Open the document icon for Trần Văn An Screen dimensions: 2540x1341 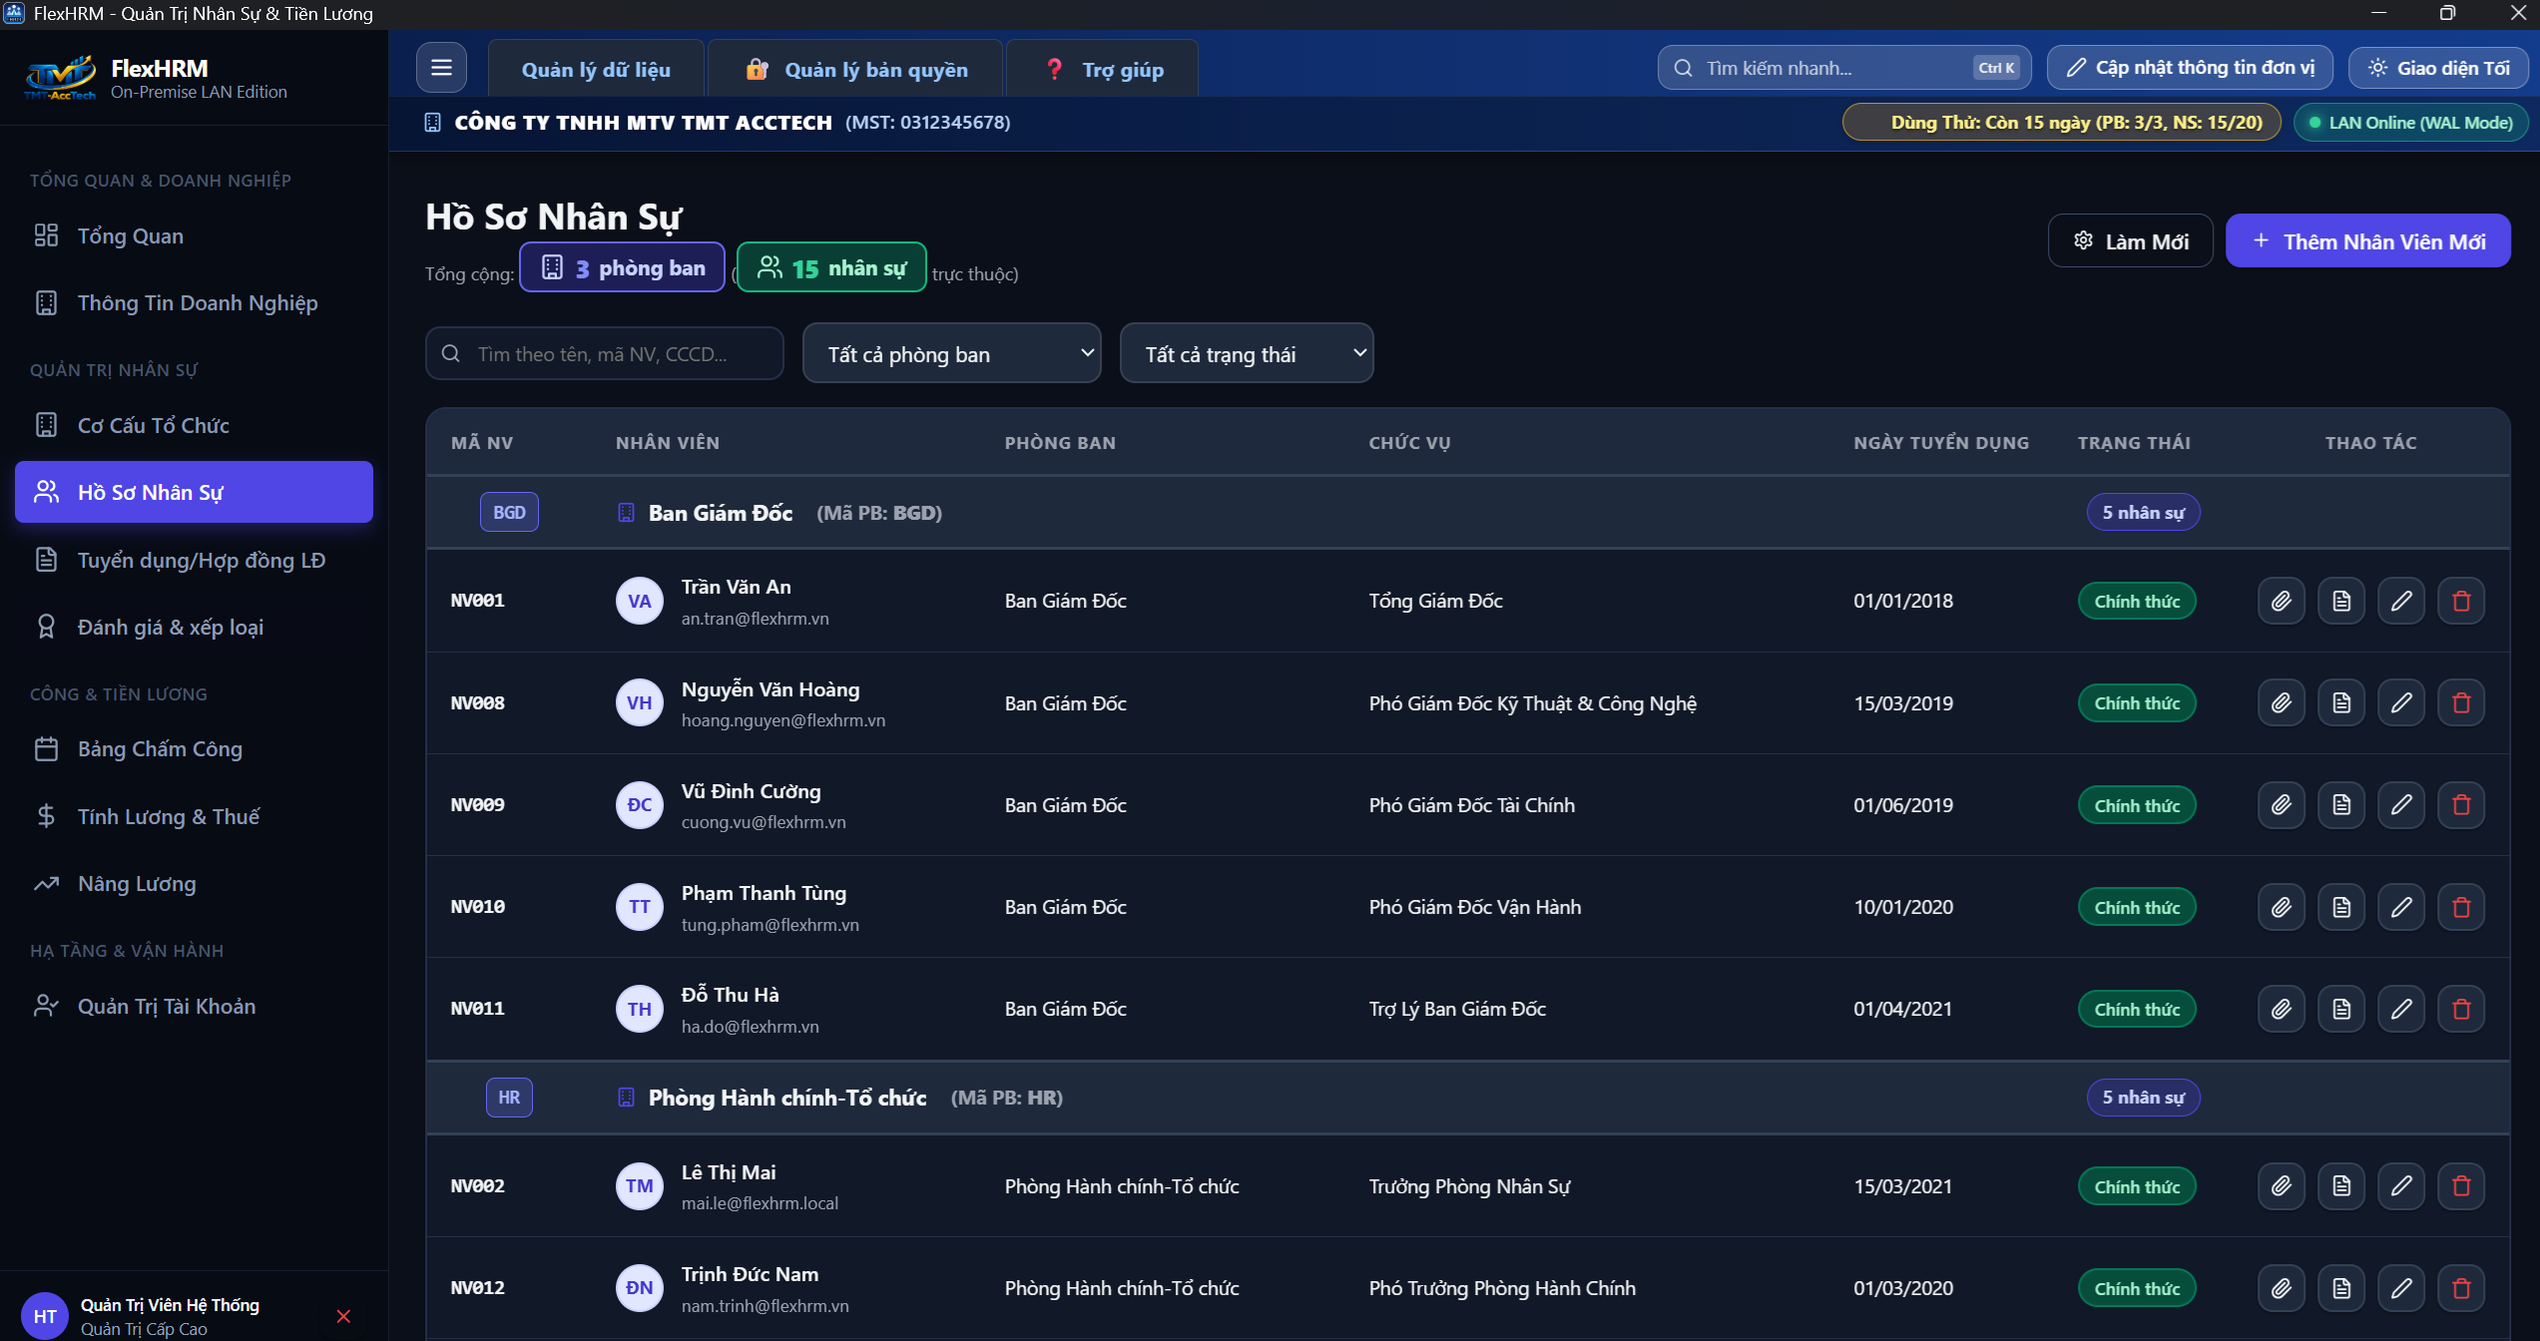(2340, 601)
